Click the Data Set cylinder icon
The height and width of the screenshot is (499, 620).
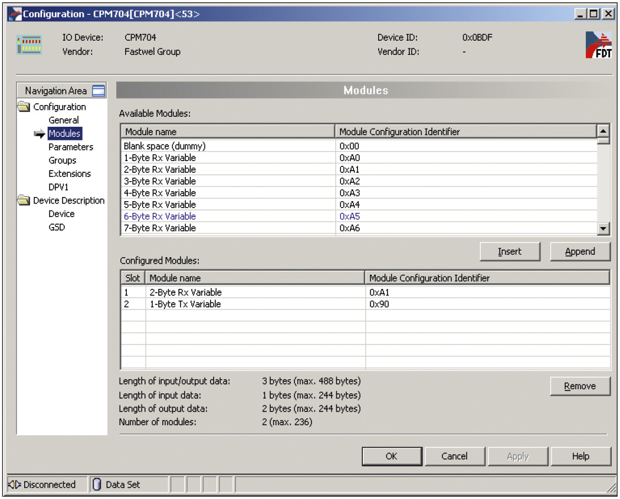point(97,484)
